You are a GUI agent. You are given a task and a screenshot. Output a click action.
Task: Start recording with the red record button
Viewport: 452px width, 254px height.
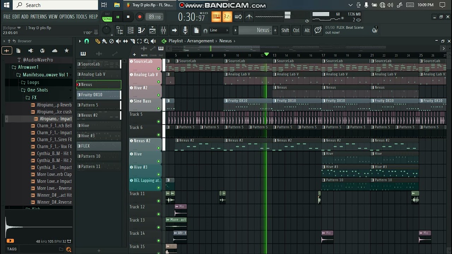(139, 17)
